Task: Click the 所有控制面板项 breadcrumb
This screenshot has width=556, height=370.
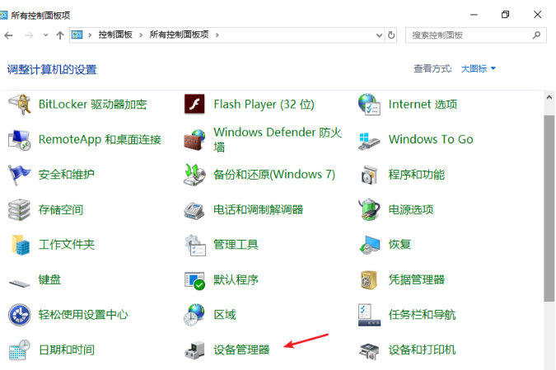Action: tap(179, 35)
